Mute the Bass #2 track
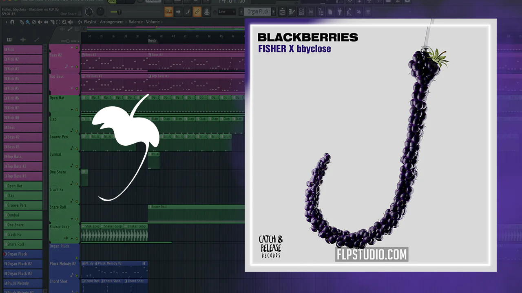This screenshot has width=522, height=293. coord(77,67)
